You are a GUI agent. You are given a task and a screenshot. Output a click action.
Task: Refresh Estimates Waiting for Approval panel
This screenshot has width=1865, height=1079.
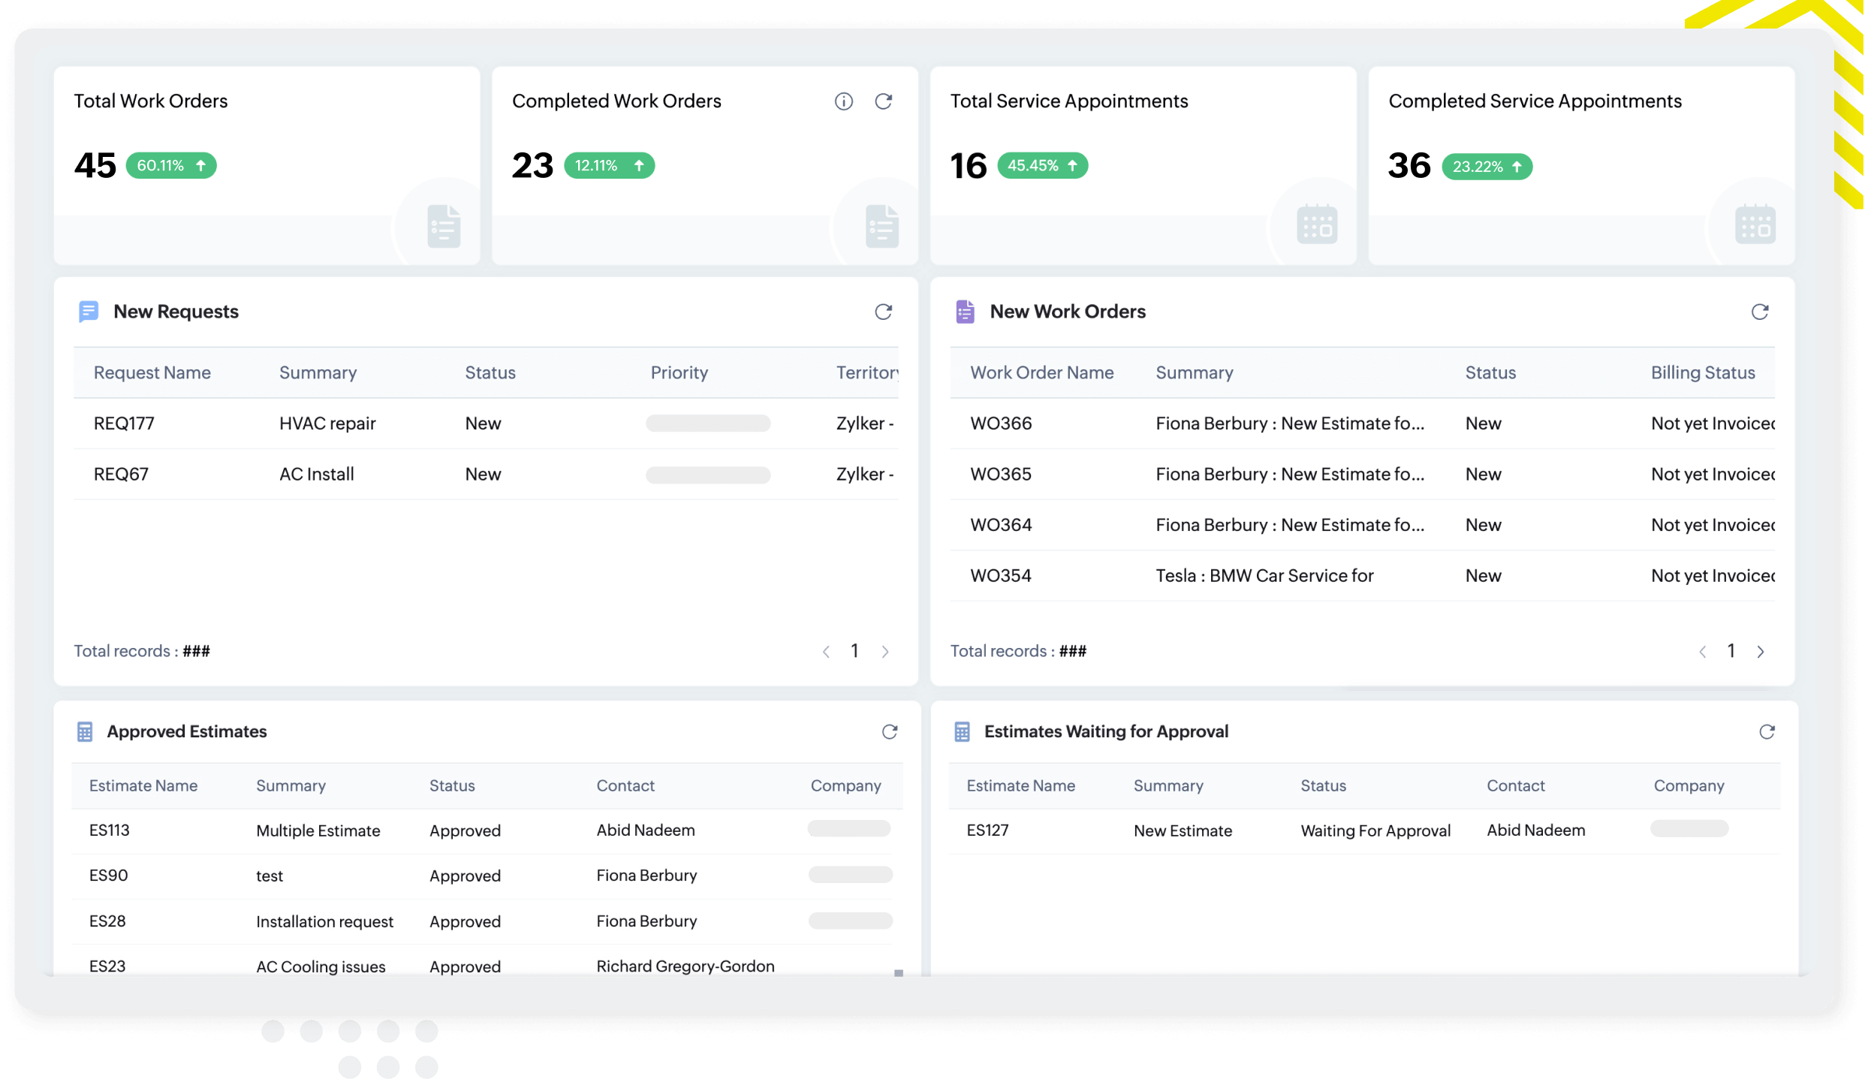pyautogui.click(x=1766, y=731)
